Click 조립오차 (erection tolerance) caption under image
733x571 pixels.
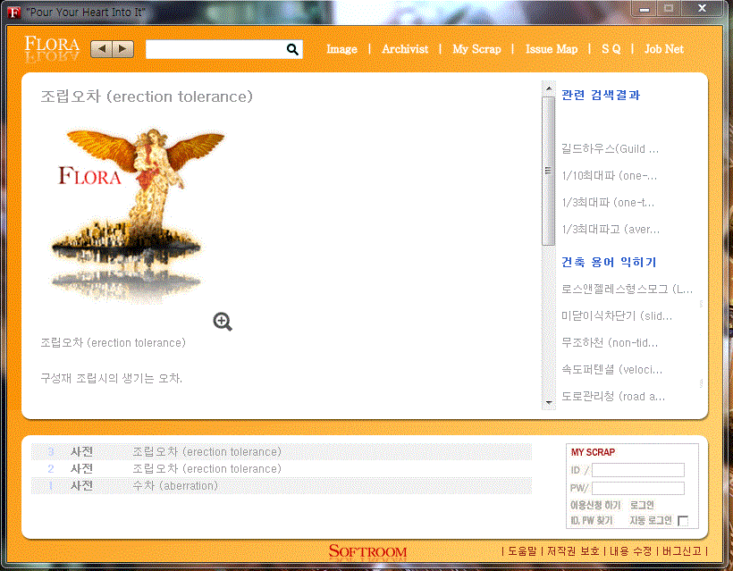tap(114, 343)
